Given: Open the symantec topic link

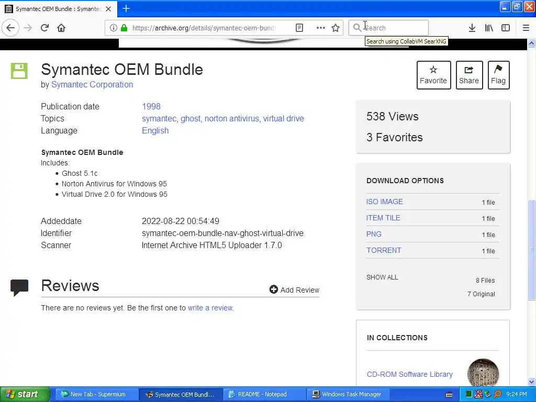Looking at the screenshot, I should (159, 119).
